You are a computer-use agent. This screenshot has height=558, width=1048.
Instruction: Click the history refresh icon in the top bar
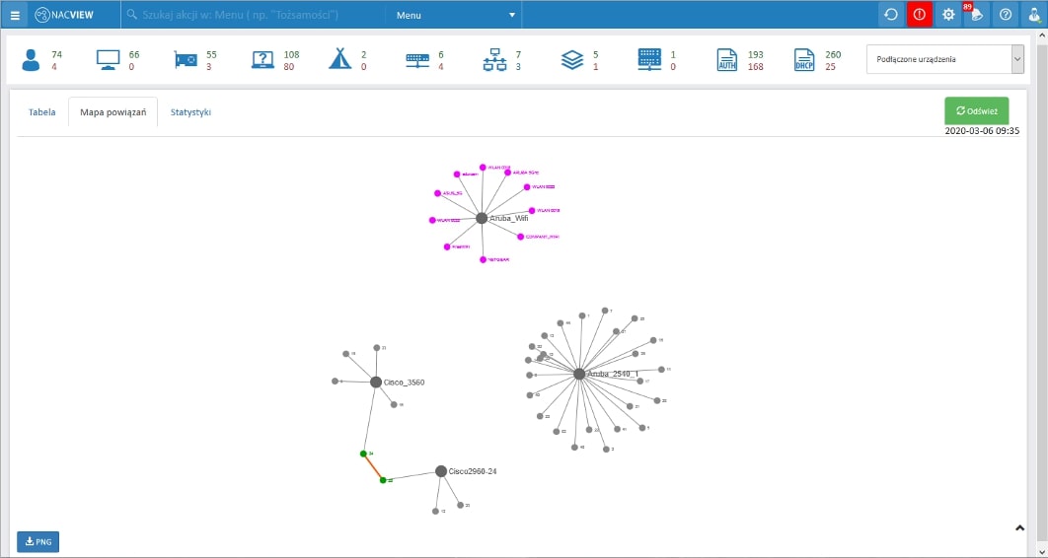[x=891, y=15]
